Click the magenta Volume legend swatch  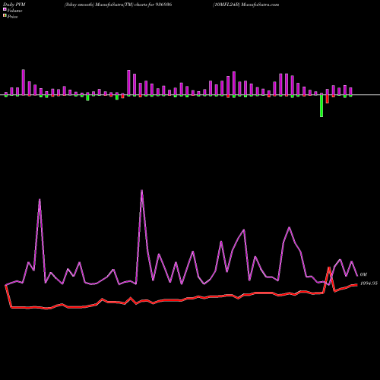coord(5,9)
